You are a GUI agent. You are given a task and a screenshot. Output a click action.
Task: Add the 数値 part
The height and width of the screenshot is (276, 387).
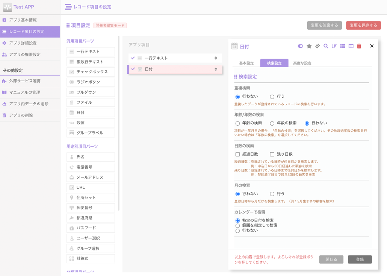pos(91,123)
